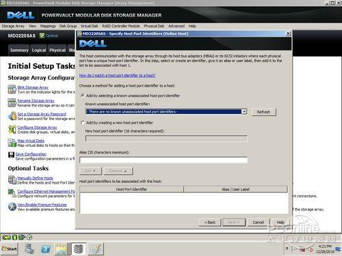The width and height of the screenshot is (342, 256).
Task: Open the Help menu in the menu bar
Action: pos(192,26)
